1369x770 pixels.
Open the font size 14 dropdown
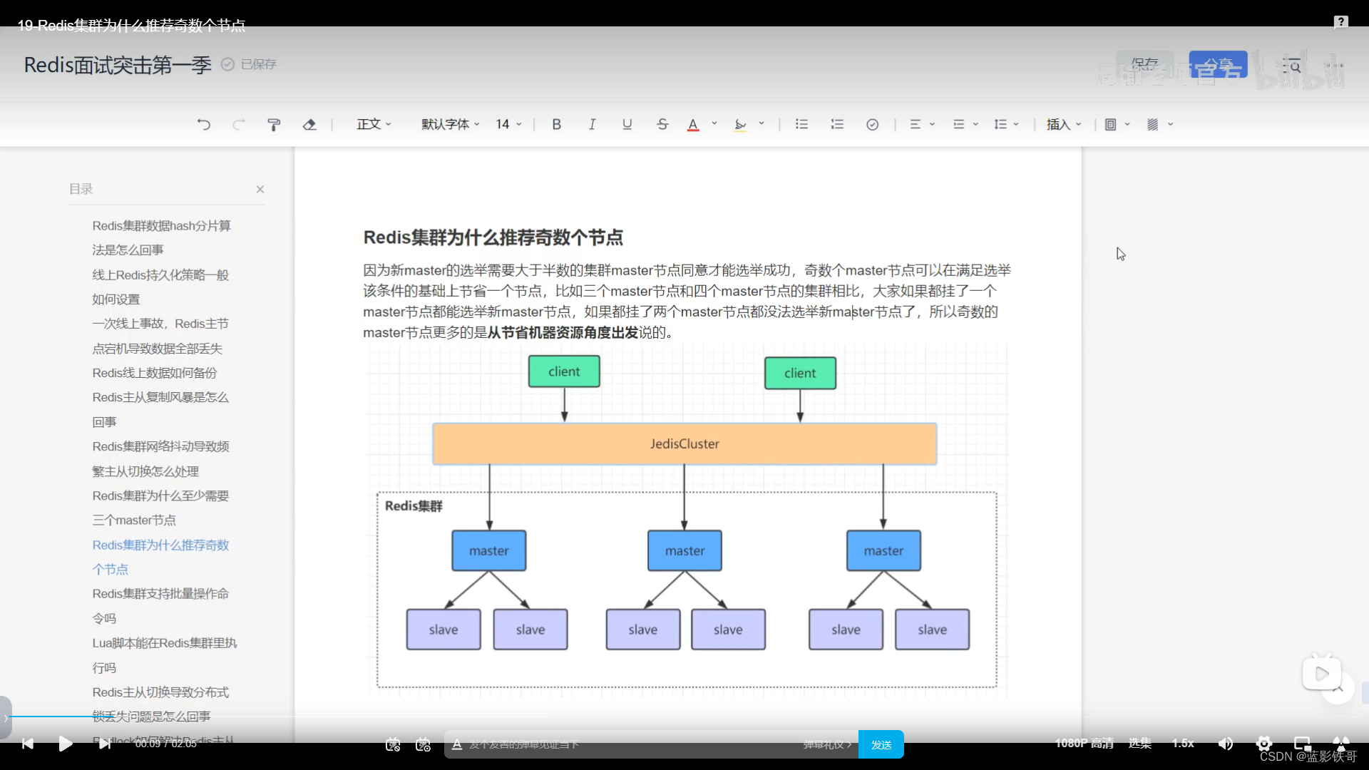509,125
